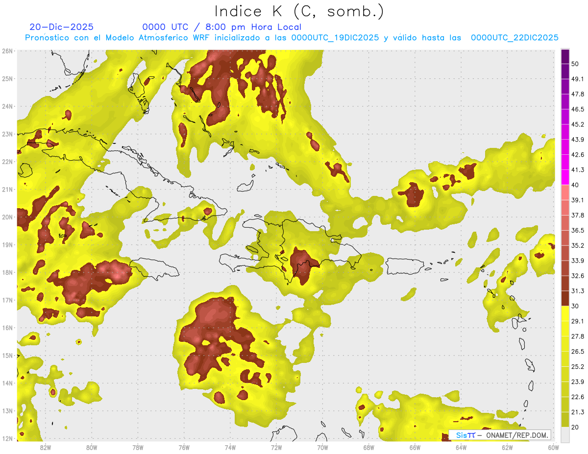
Task: Click the colorbar value '27.8'
Action: coord(578,336)
